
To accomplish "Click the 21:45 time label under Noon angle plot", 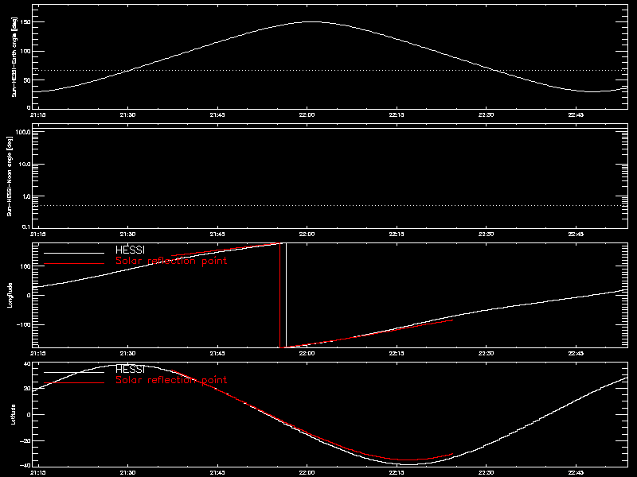I will (217, 234).
